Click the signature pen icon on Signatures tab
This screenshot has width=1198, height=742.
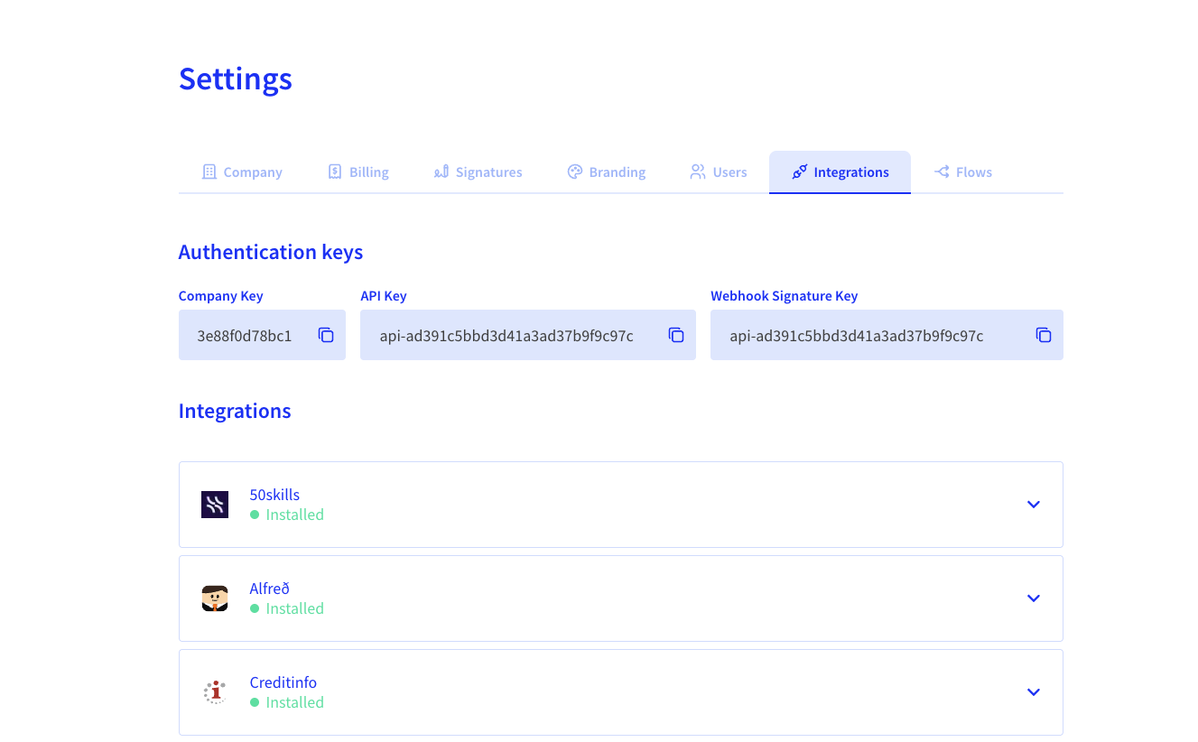pos(441,172)
